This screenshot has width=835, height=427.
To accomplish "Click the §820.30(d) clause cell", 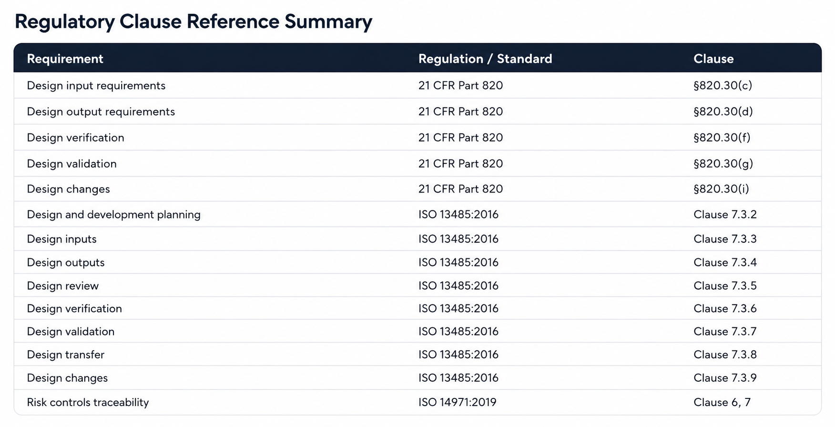I will 723,111.
